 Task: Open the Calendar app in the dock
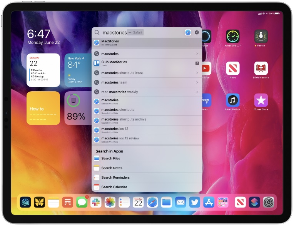click(x=138, y=202)
